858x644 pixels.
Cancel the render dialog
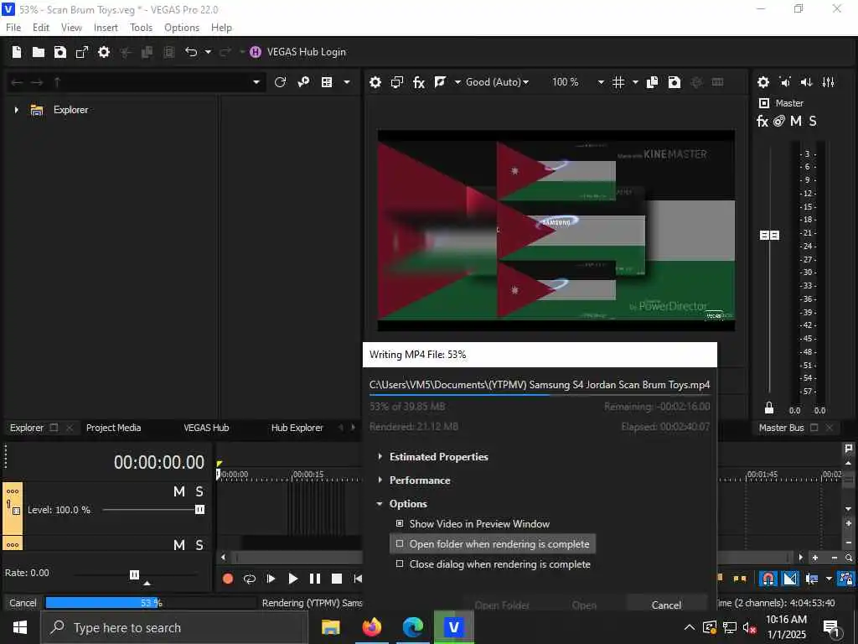(666, 605)
